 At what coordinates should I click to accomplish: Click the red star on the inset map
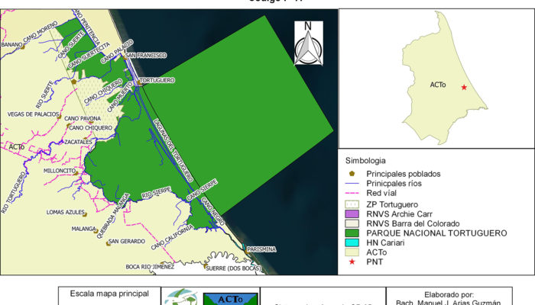pyautogui.click(x=463, y=88)
